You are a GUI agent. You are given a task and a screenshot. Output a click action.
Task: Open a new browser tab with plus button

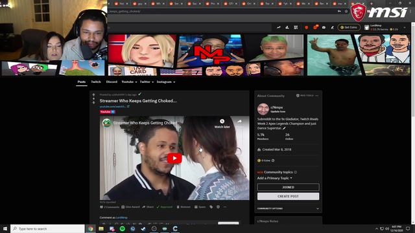[372, 4]
